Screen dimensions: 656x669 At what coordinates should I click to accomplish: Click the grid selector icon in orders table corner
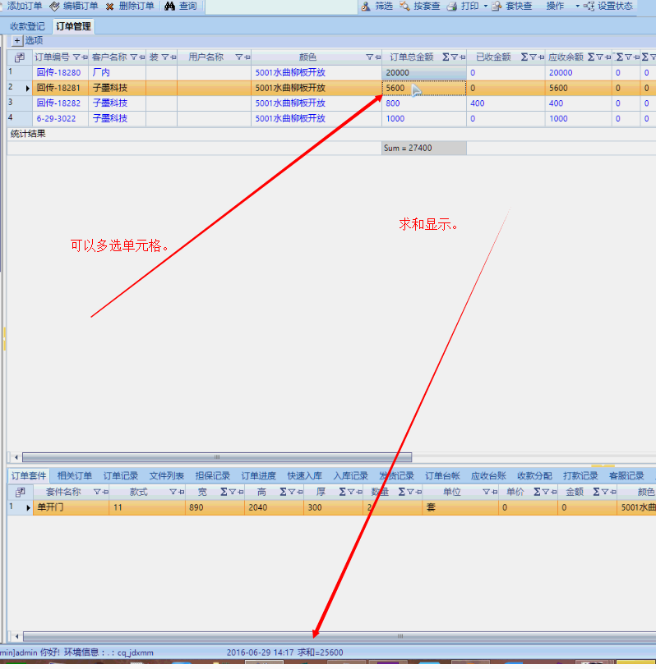tap(19, 57)
